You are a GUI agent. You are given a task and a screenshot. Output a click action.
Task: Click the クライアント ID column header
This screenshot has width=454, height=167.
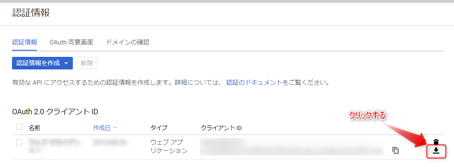pyautogui.click(x=221, y=128)
